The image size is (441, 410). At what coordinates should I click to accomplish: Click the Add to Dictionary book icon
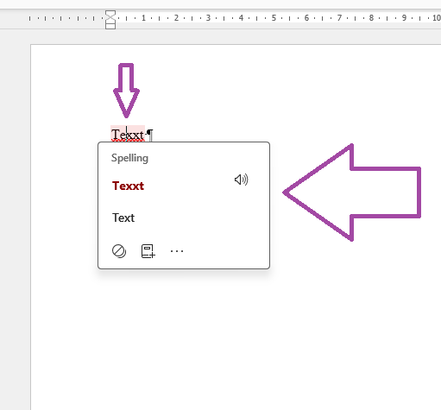[x=148, y=251]
